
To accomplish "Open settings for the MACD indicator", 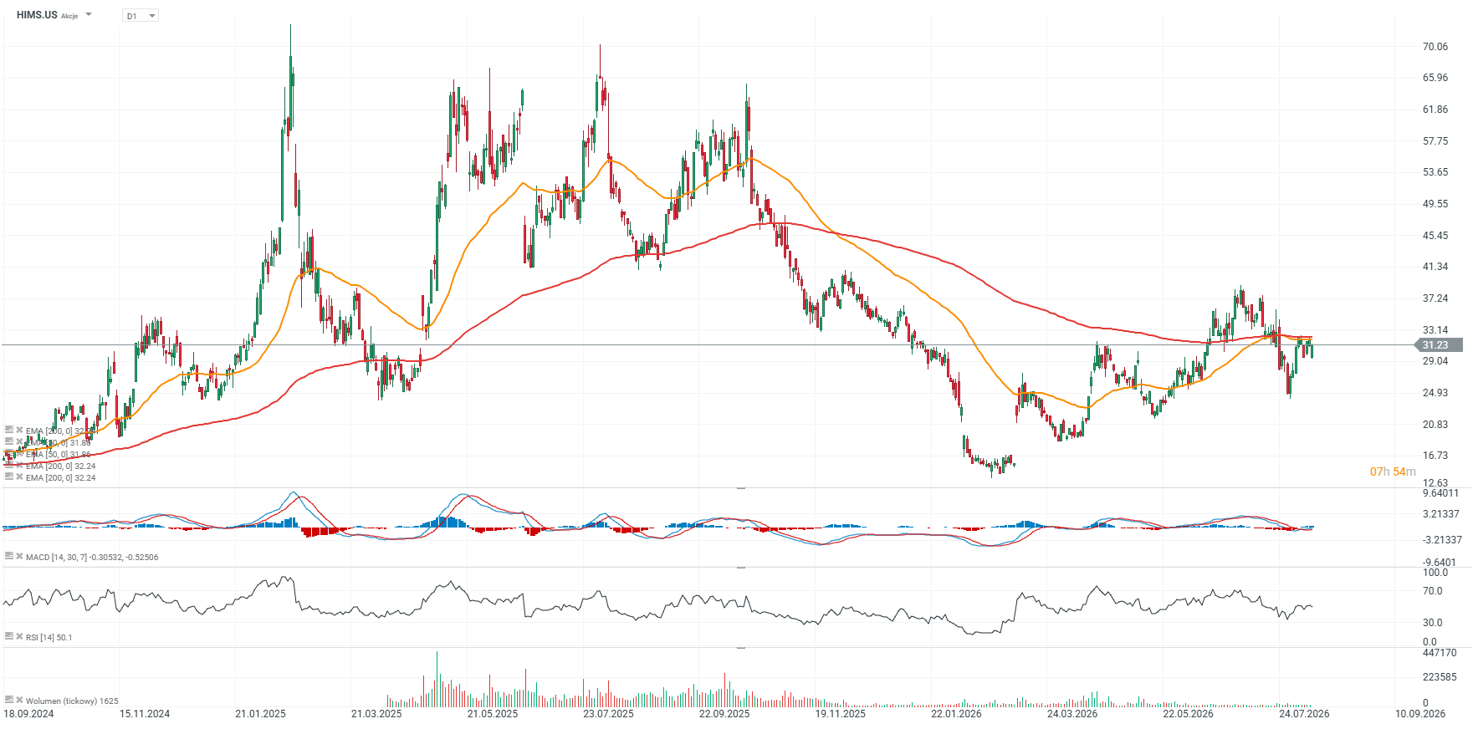I will pyautogui.click(x=9, y=556).
